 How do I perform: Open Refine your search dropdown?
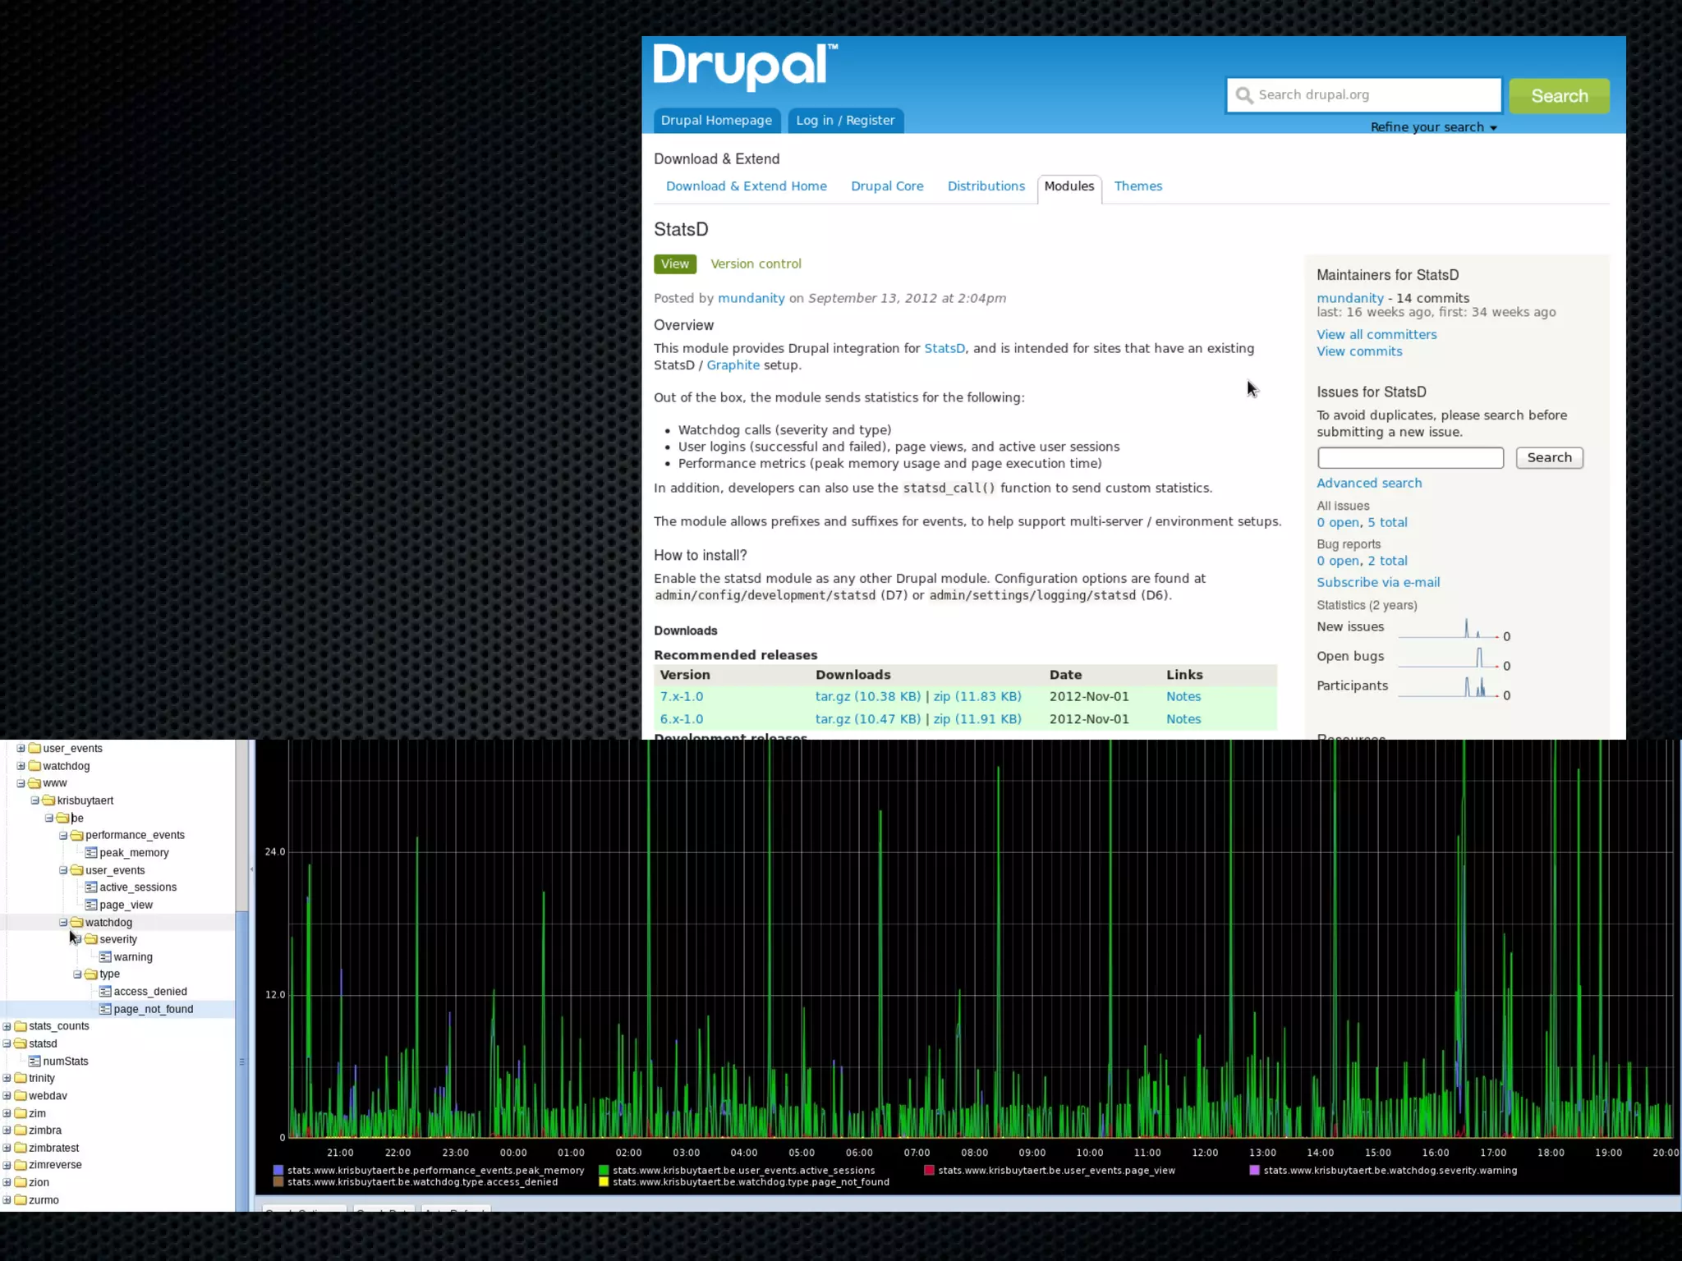click(1433, 127)
